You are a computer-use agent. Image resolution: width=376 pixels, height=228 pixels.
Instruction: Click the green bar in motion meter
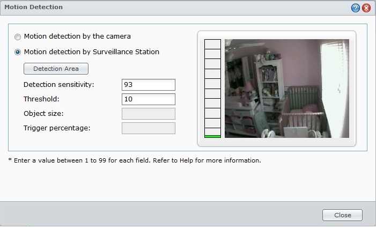[213, 137]
